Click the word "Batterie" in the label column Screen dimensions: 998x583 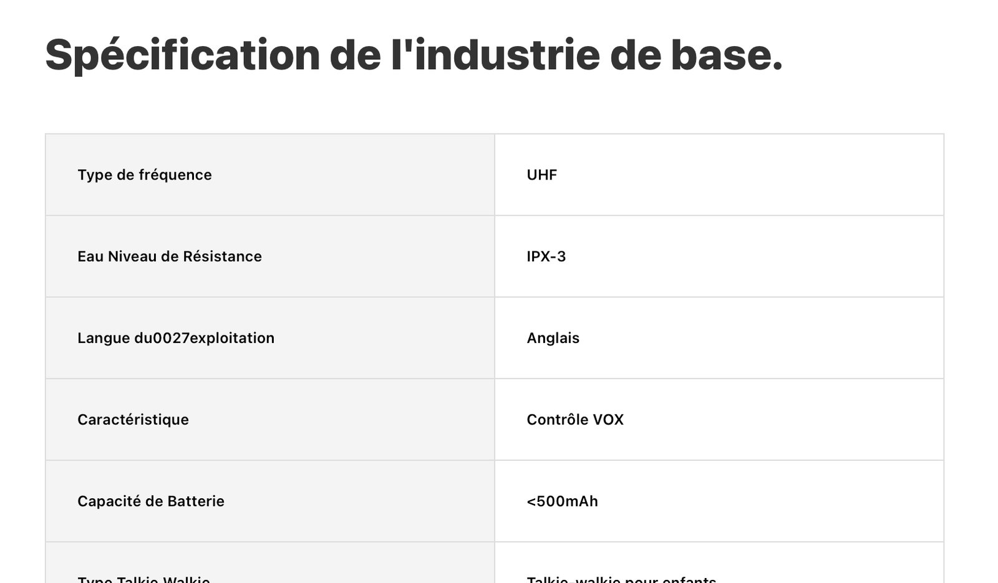tap(196, 501)
